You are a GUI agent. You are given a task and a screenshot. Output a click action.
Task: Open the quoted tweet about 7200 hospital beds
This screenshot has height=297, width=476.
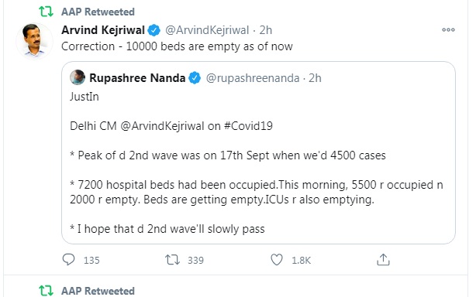pos(258,153)
